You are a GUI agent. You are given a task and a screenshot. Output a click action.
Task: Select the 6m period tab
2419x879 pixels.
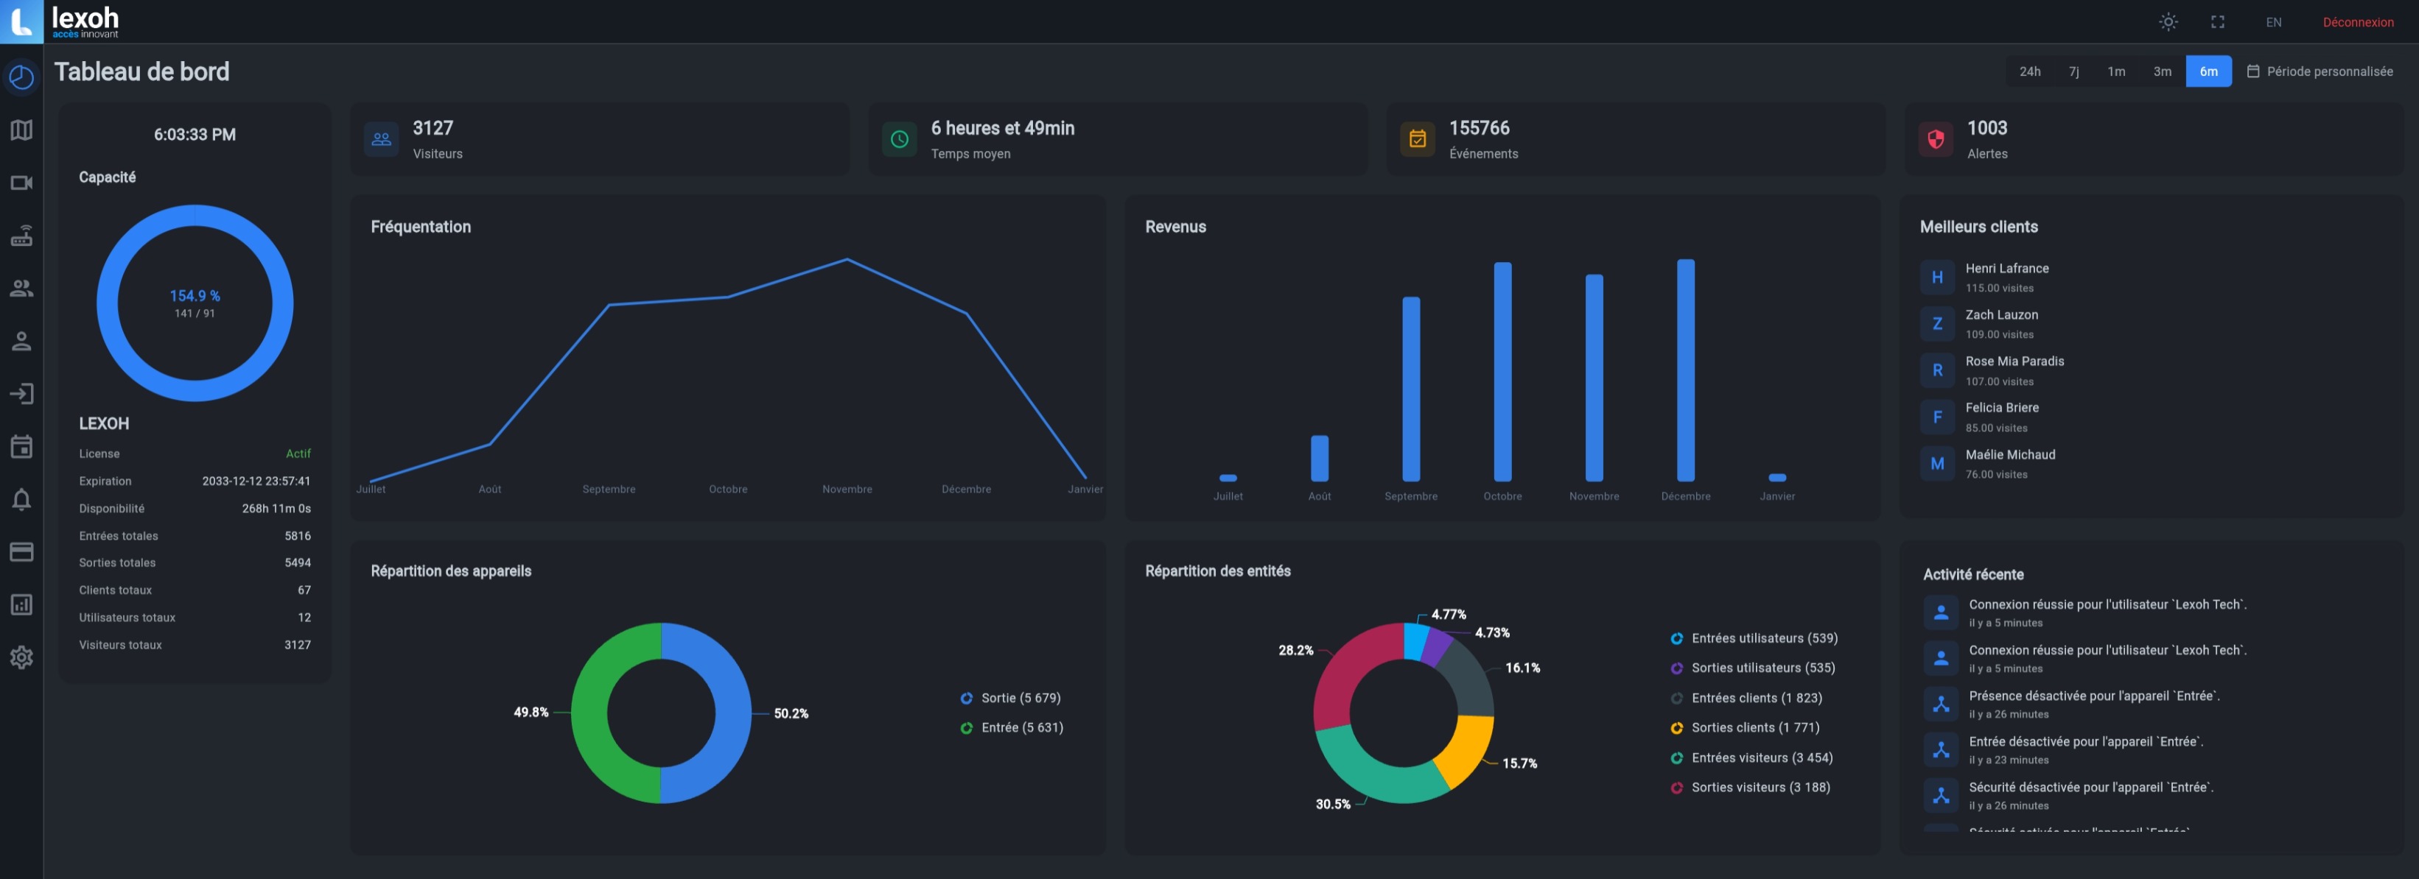click(x=2208, y=71)
